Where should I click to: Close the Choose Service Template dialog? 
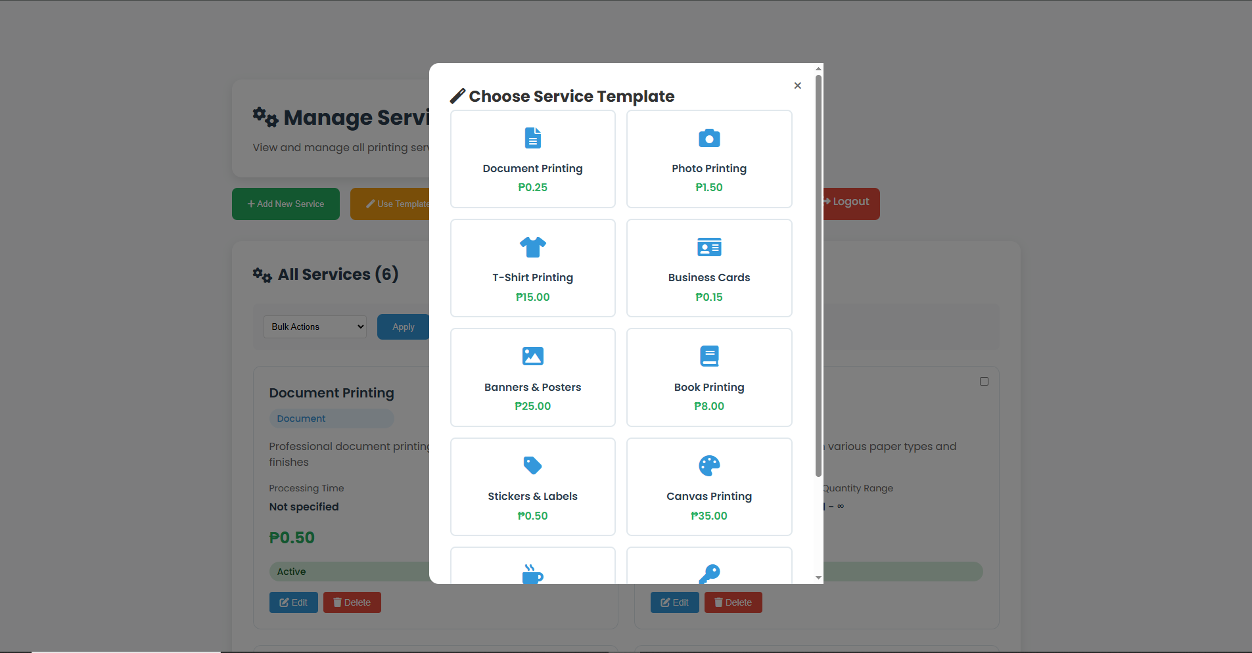(797, 85)
